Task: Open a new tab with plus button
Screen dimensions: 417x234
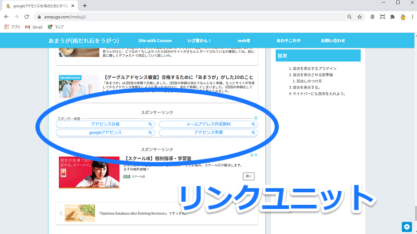Action: pyautogui.click(x=84, y=5)
